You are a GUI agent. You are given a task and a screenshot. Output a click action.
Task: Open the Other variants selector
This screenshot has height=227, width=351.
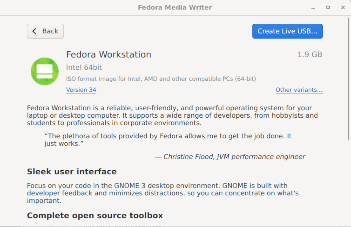299,90
